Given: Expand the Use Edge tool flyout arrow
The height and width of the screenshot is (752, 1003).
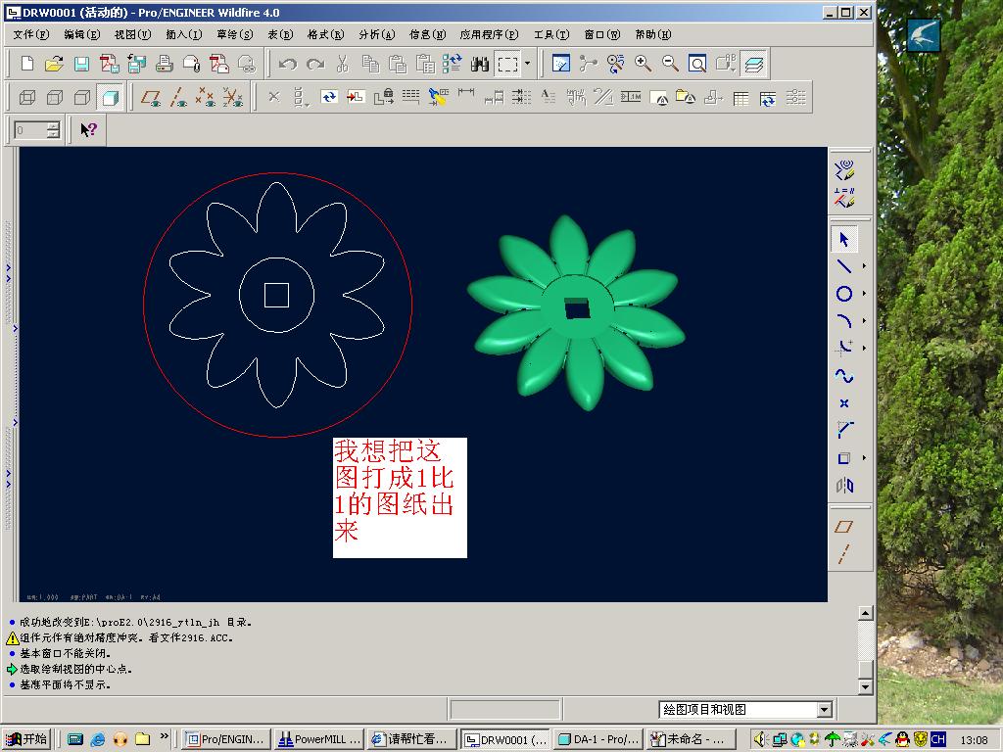Looking at the screenshot, I should click(864, 458).
